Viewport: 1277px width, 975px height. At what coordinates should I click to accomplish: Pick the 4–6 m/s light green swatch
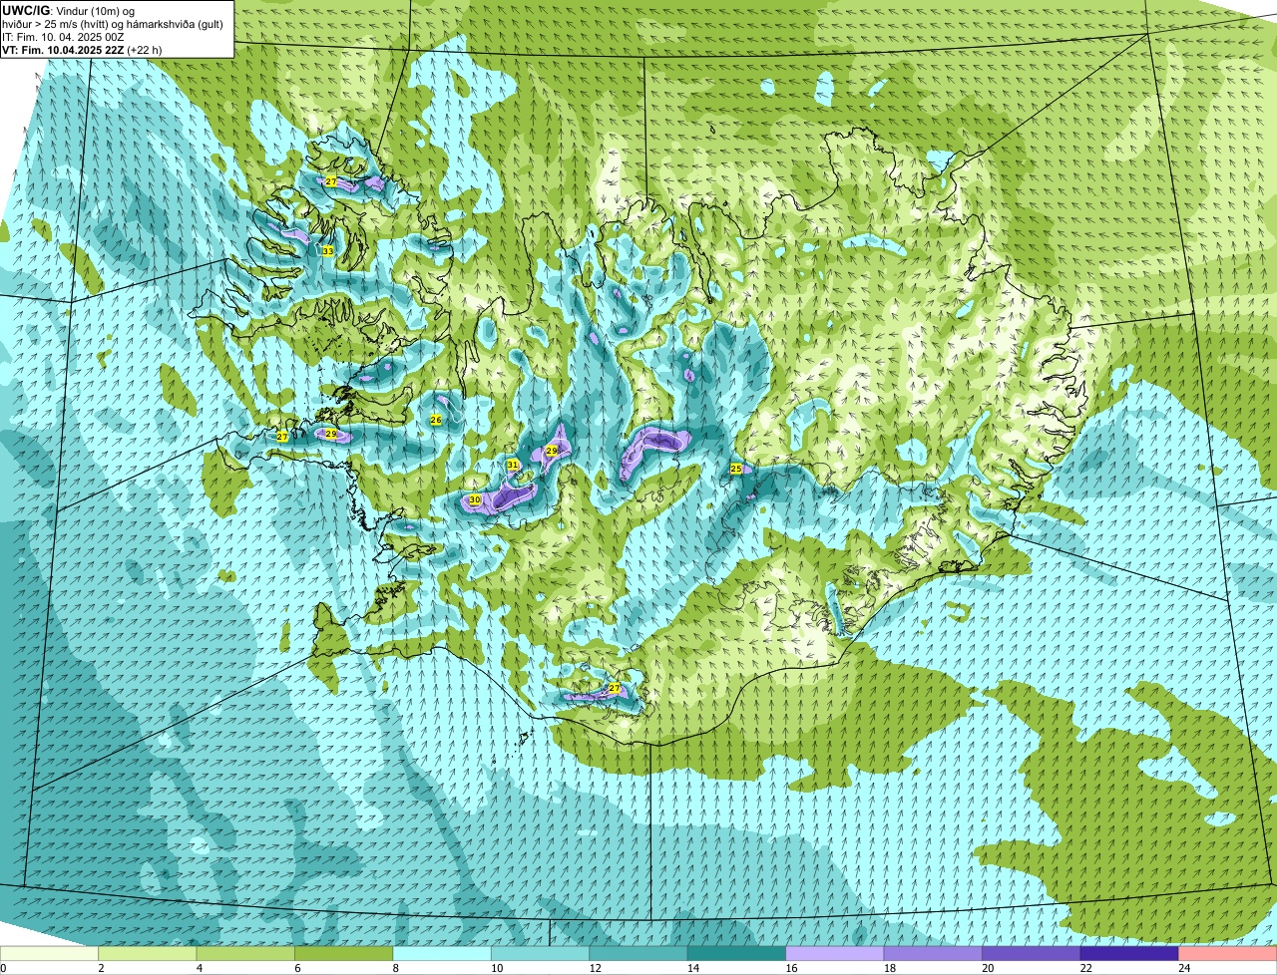click(x=245, y=953)
